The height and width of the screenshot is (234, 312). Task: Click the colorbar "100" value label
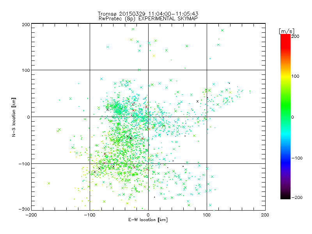click(295, 76)
